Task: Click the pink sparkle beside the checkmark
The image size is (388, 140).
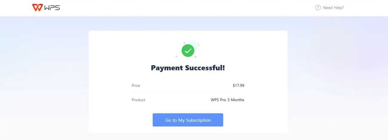Action: click(x=184, y=43)
